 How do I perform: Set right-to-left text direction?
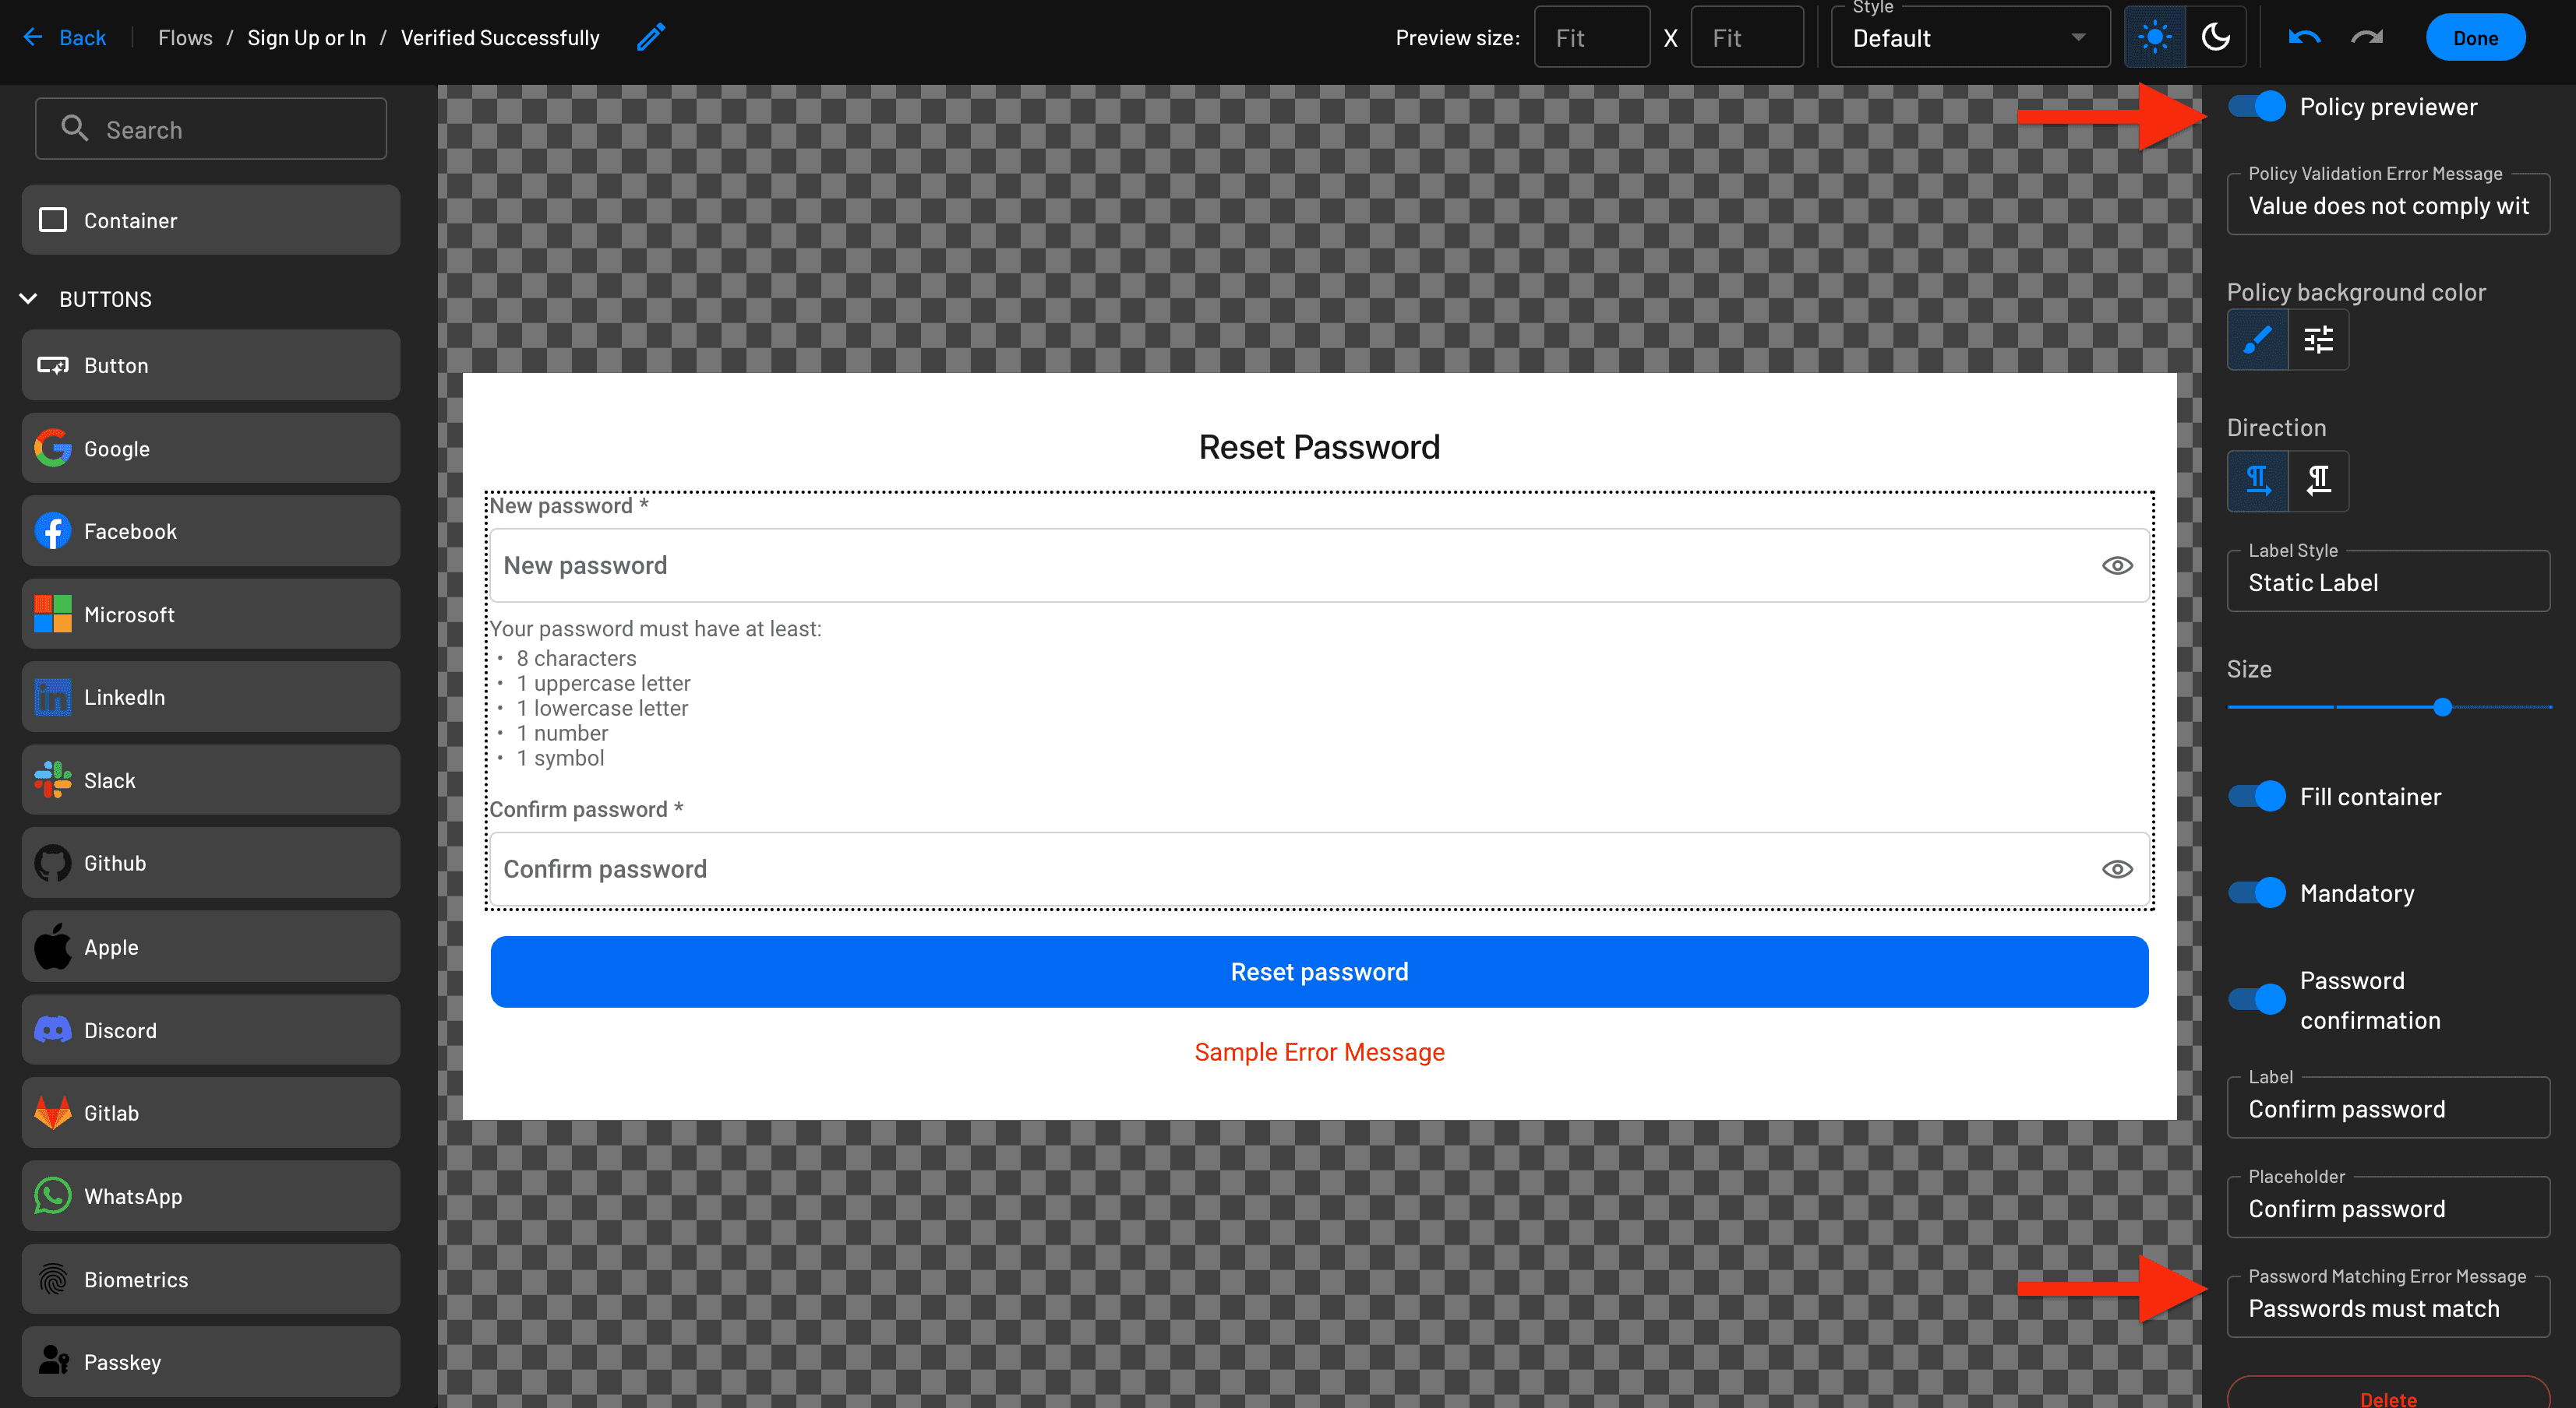pyautogui.click(x=2319, y=480)
